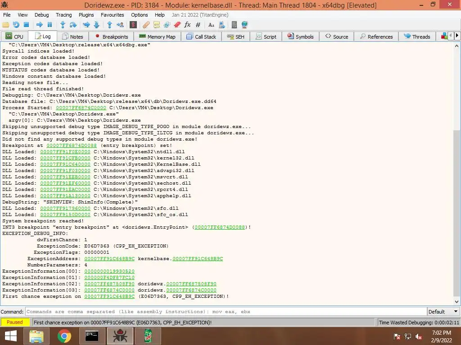This screenshot has height=345, width=461.
Task: Click the Paused status indicator
Action: tap(15, 322)
